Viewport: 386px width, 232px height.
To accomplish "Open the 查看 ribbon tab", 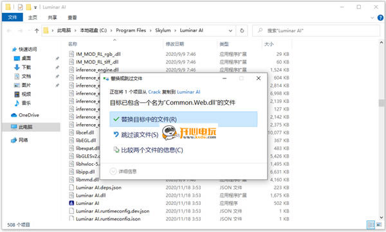I will tap(72, 17).
